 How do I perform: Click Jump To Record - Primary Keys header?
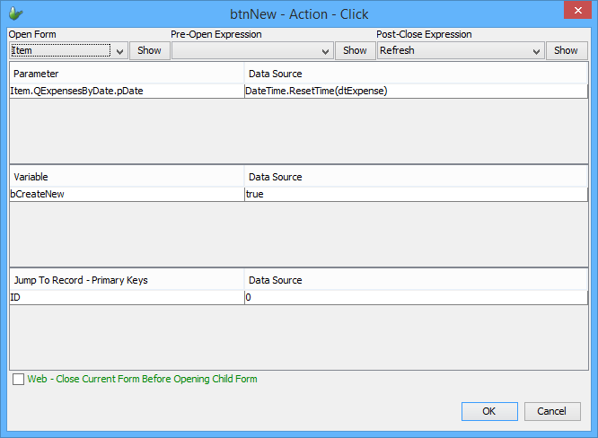(x=126, y=280)
